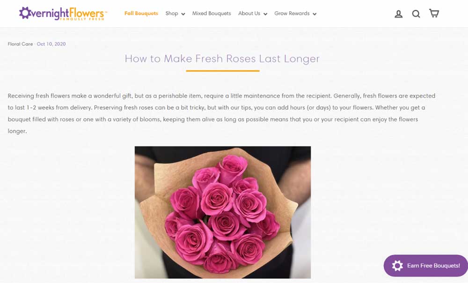The image size is (468, 283).
Task: Open the Floral Care category link
Action: point(20,44)
